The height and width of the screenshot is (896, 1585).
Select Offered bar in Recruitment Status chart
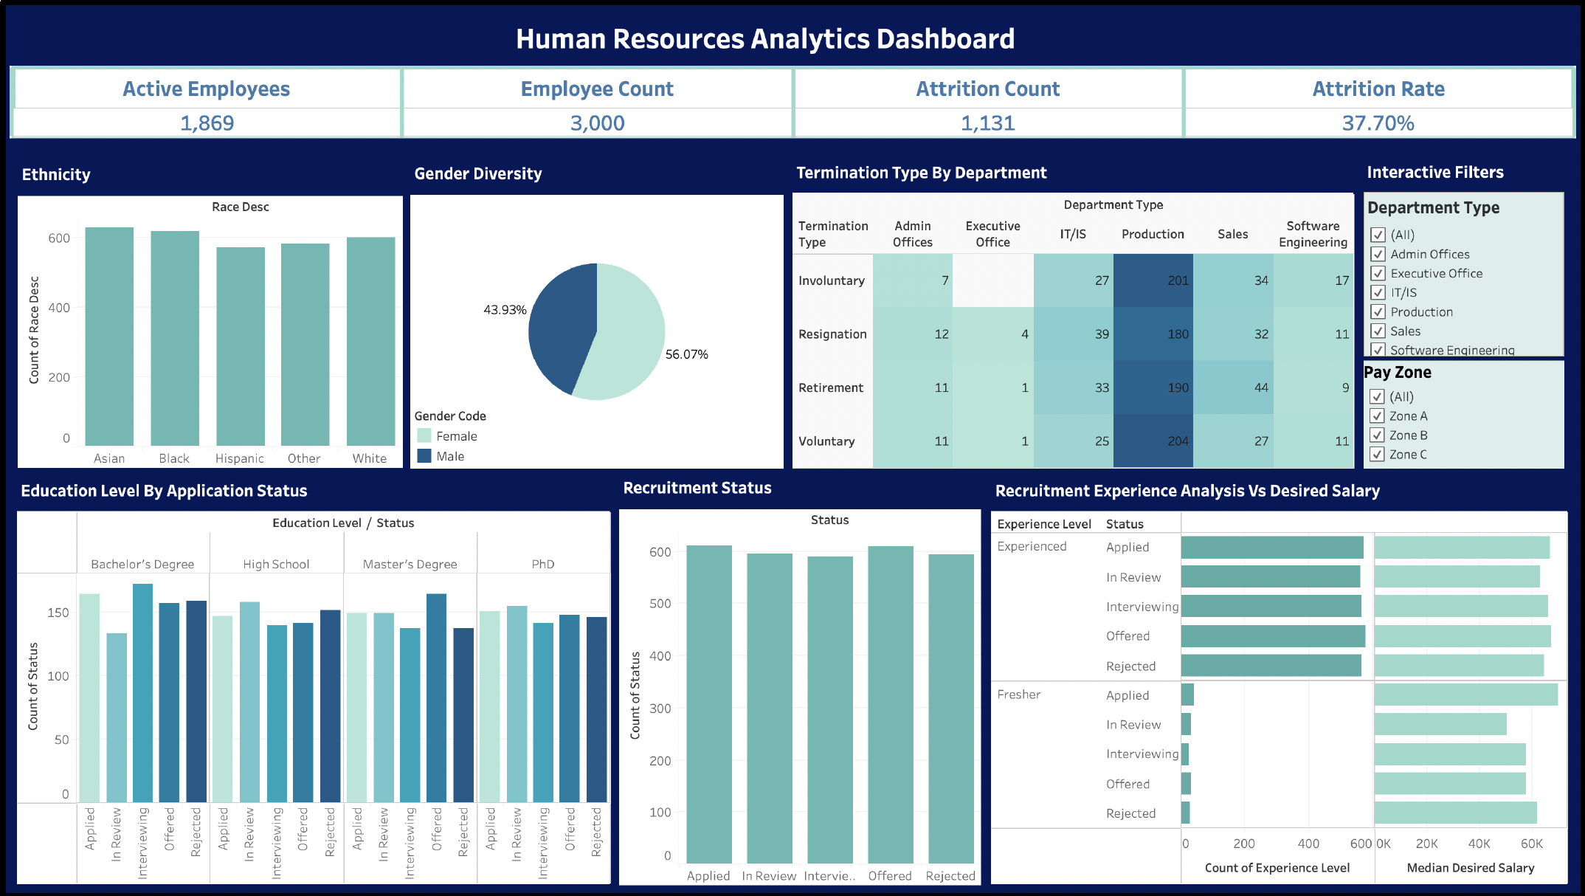[891, 705]
